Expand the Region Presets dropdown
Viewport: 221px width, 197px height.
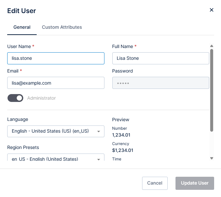pos(56,158)
